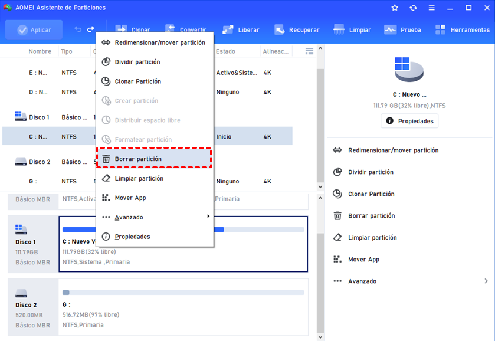Click the G: partition usage bar
Screen dimensions: 495x341
183,293
